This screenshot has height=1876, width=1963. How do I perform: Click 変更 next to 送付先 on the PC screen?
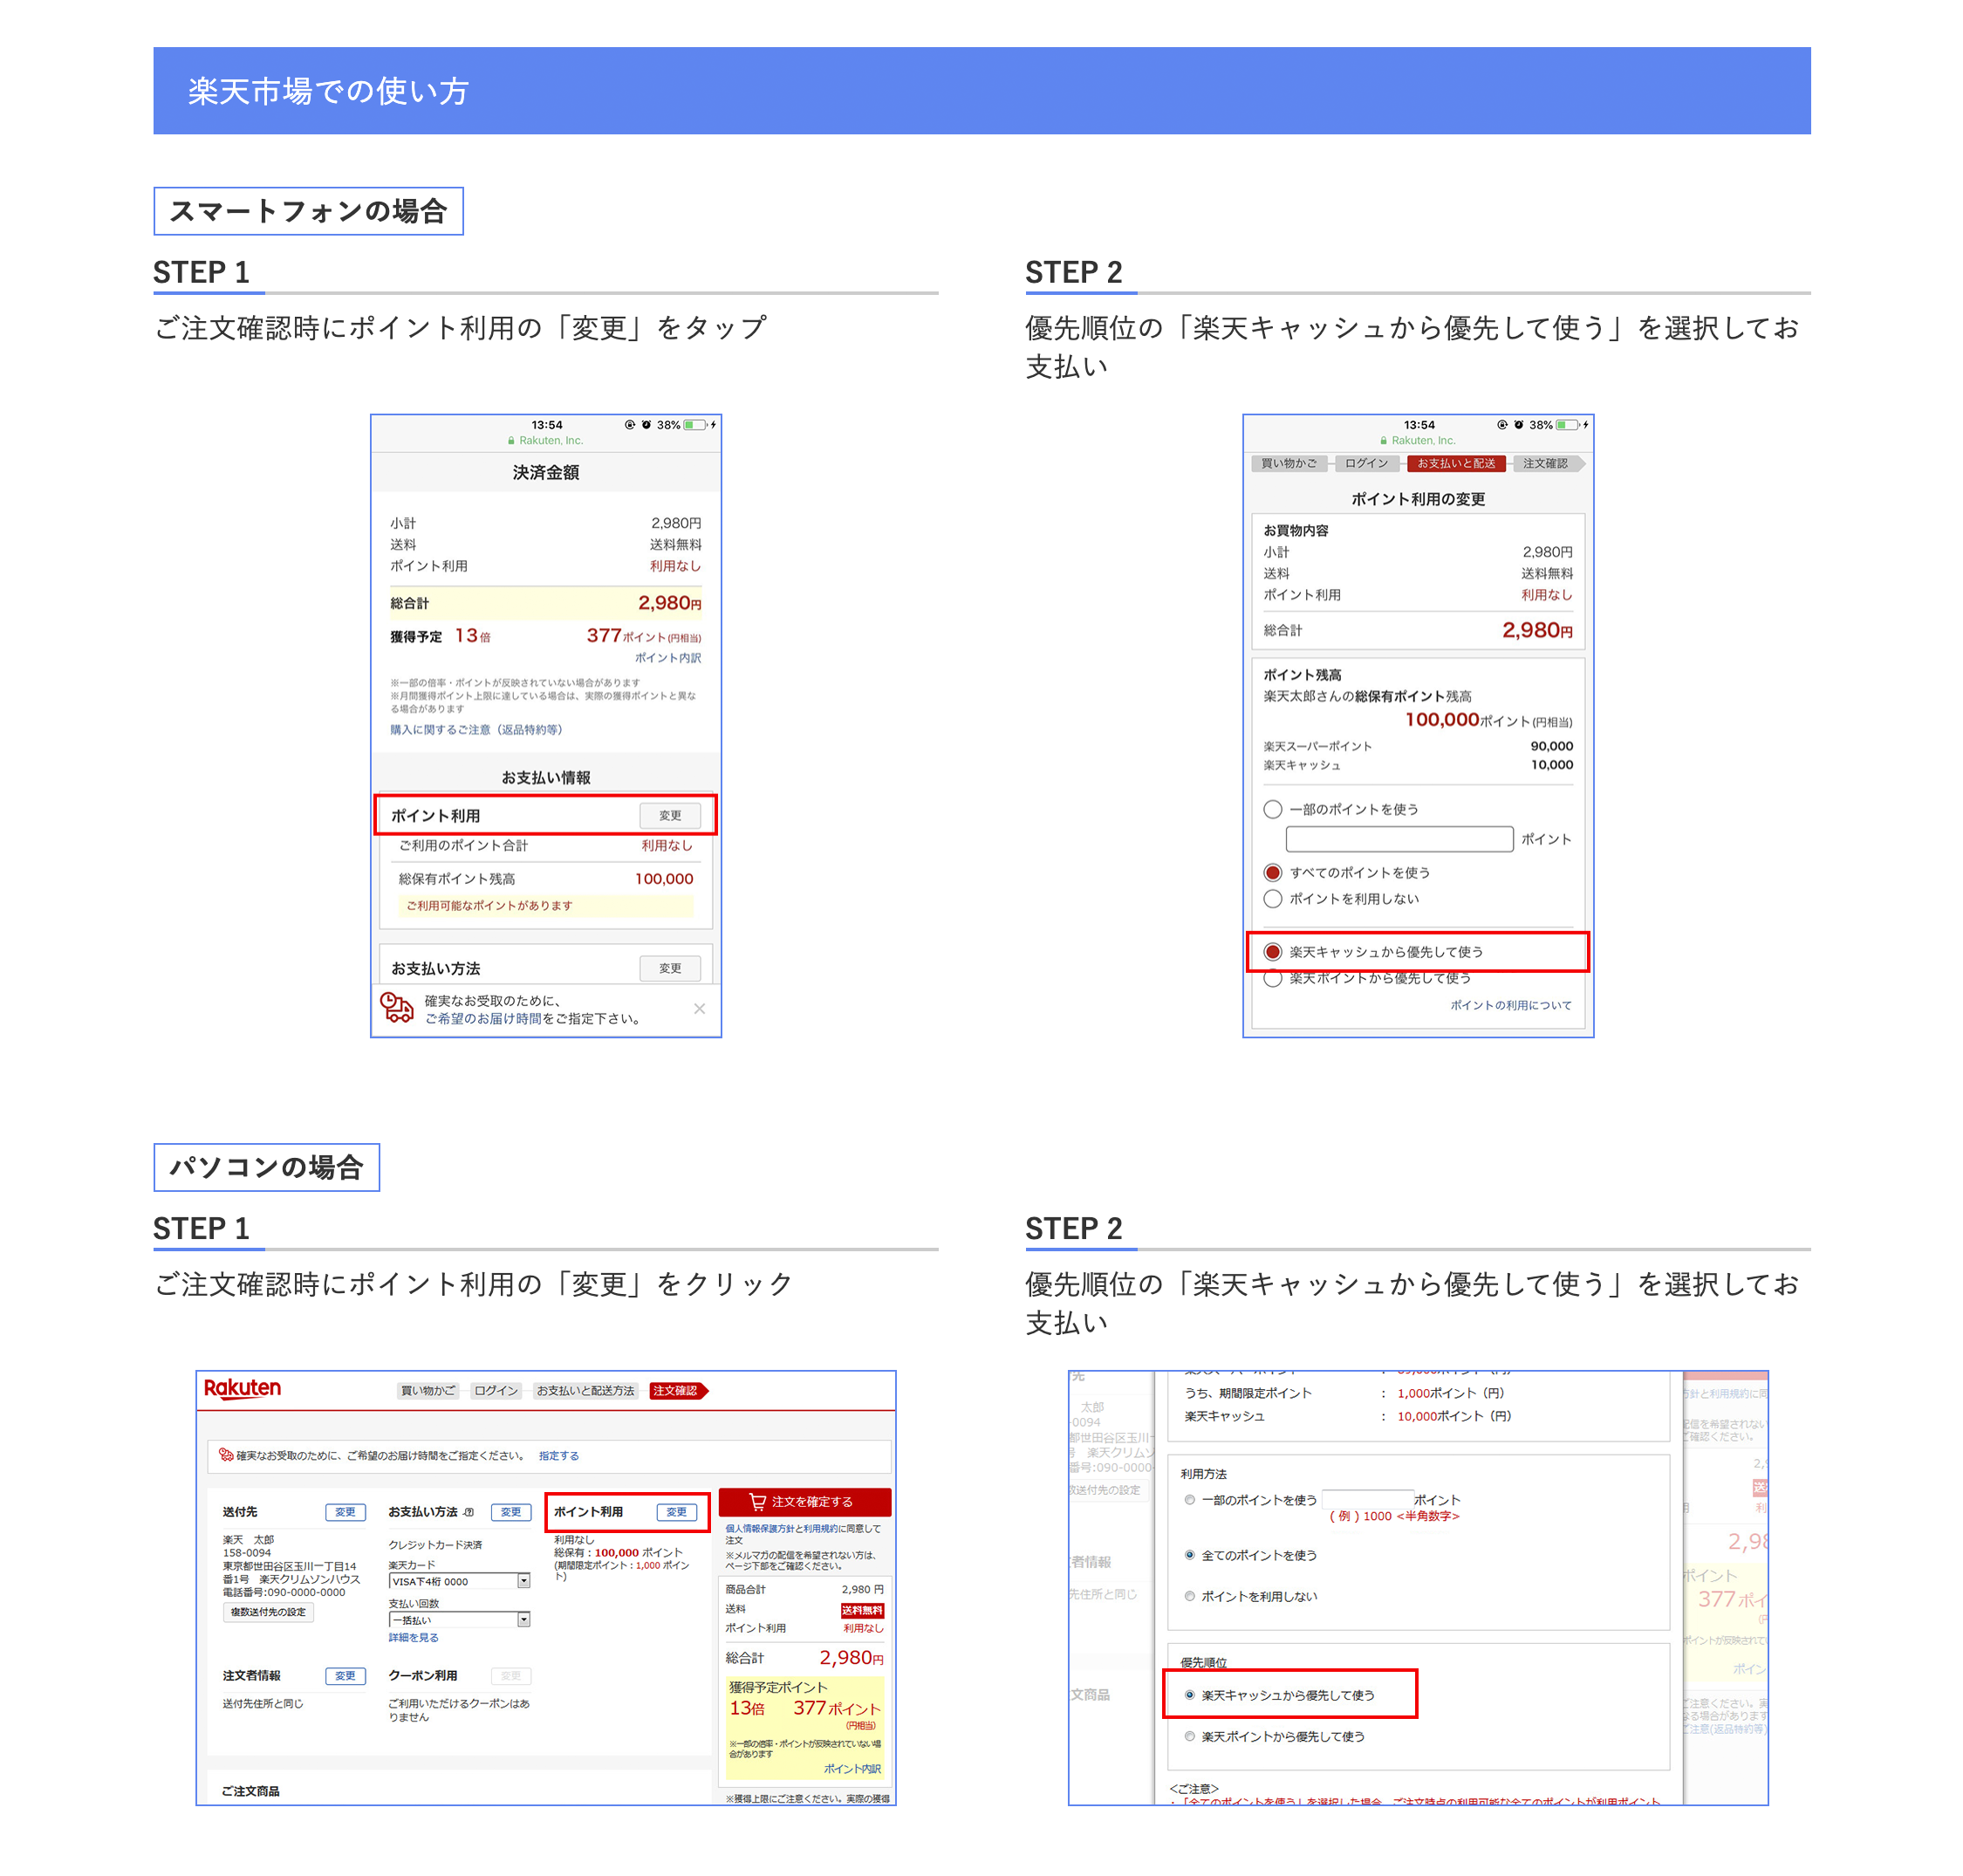345,1512
